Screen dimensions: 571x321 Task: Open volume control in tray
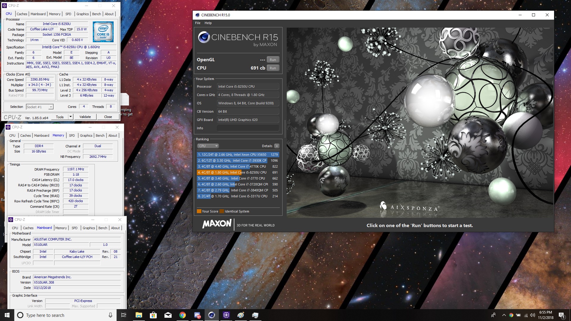tap(533, 315)
